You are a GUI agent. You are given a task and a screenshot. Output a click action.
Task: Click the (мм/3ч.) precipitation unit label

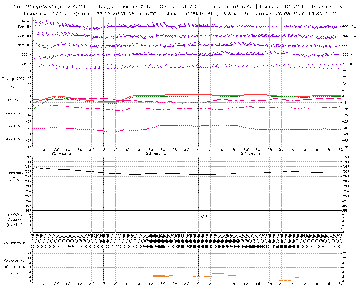point(14,214)
